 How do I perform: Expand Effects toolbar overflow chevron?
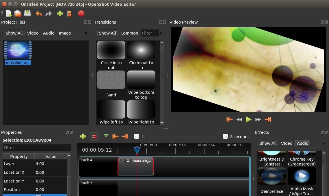pos(324,143)
